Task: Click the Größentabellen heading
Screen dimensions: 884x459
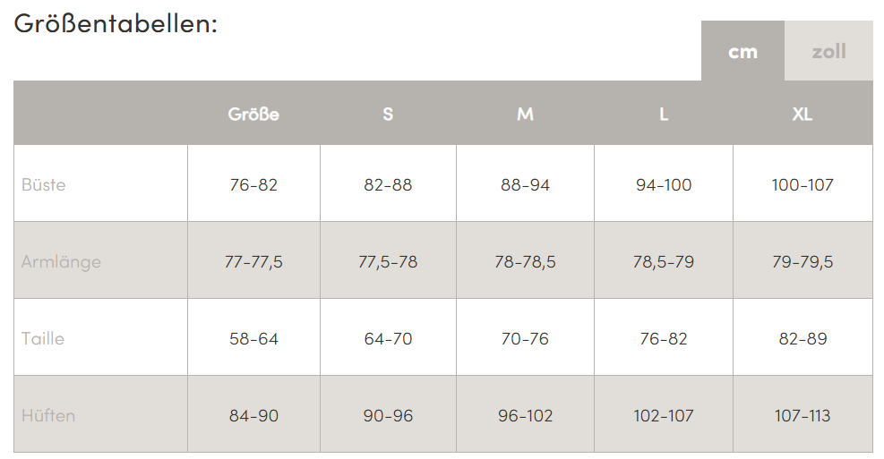Action: [x=116, y=23]
